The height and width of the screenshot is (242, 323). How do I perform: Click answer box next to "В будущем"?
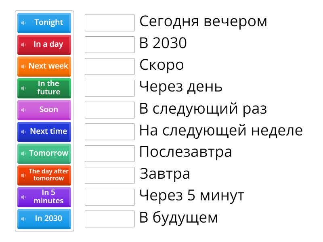[109, 219]
